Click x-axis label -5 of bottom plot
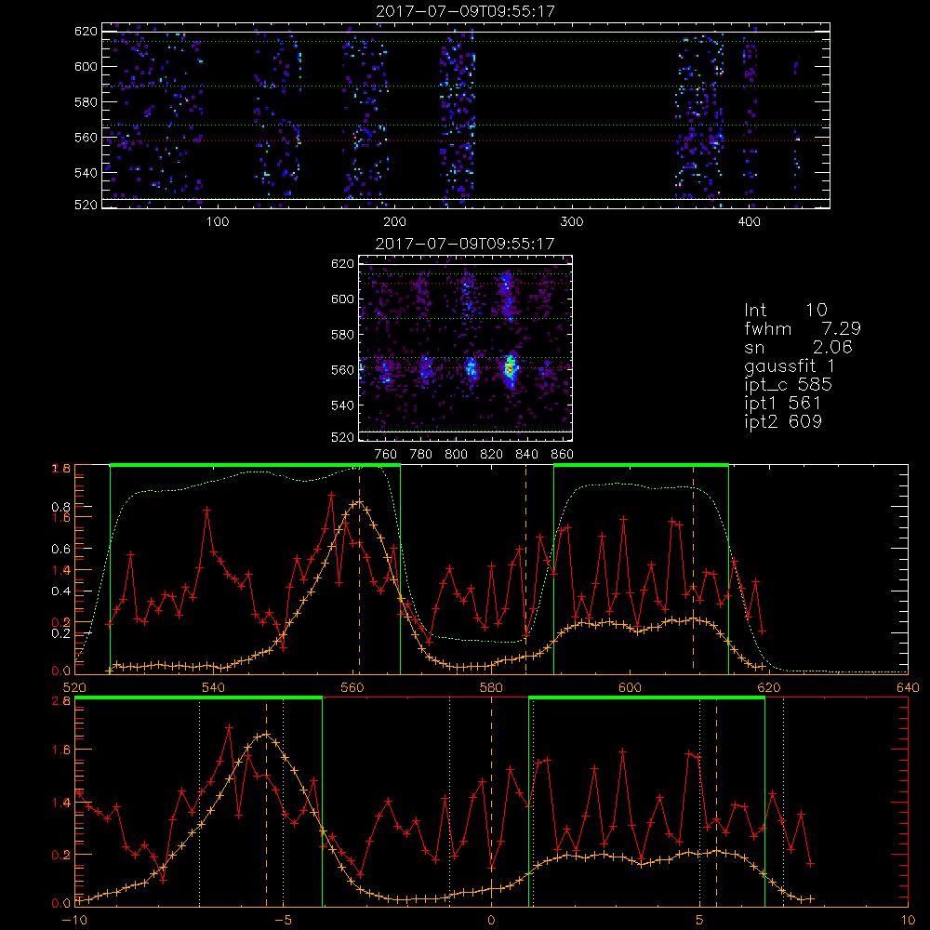Screen dimensions: 930x930 point(283,921)
